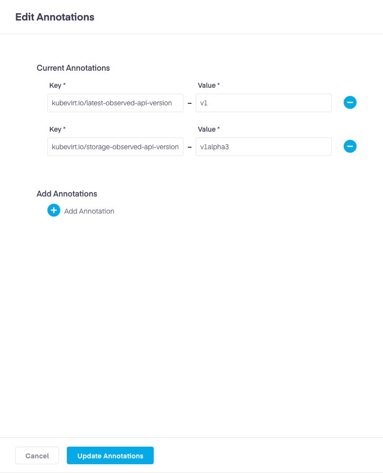The width and height of the screenshot is (383, 473).
Task: Cancel editing annotations
Action: coord(37,456)
